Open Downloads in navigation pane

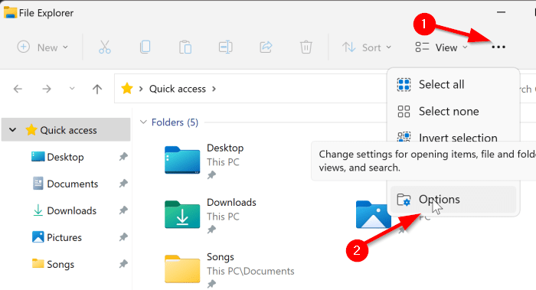click(64, 210)
